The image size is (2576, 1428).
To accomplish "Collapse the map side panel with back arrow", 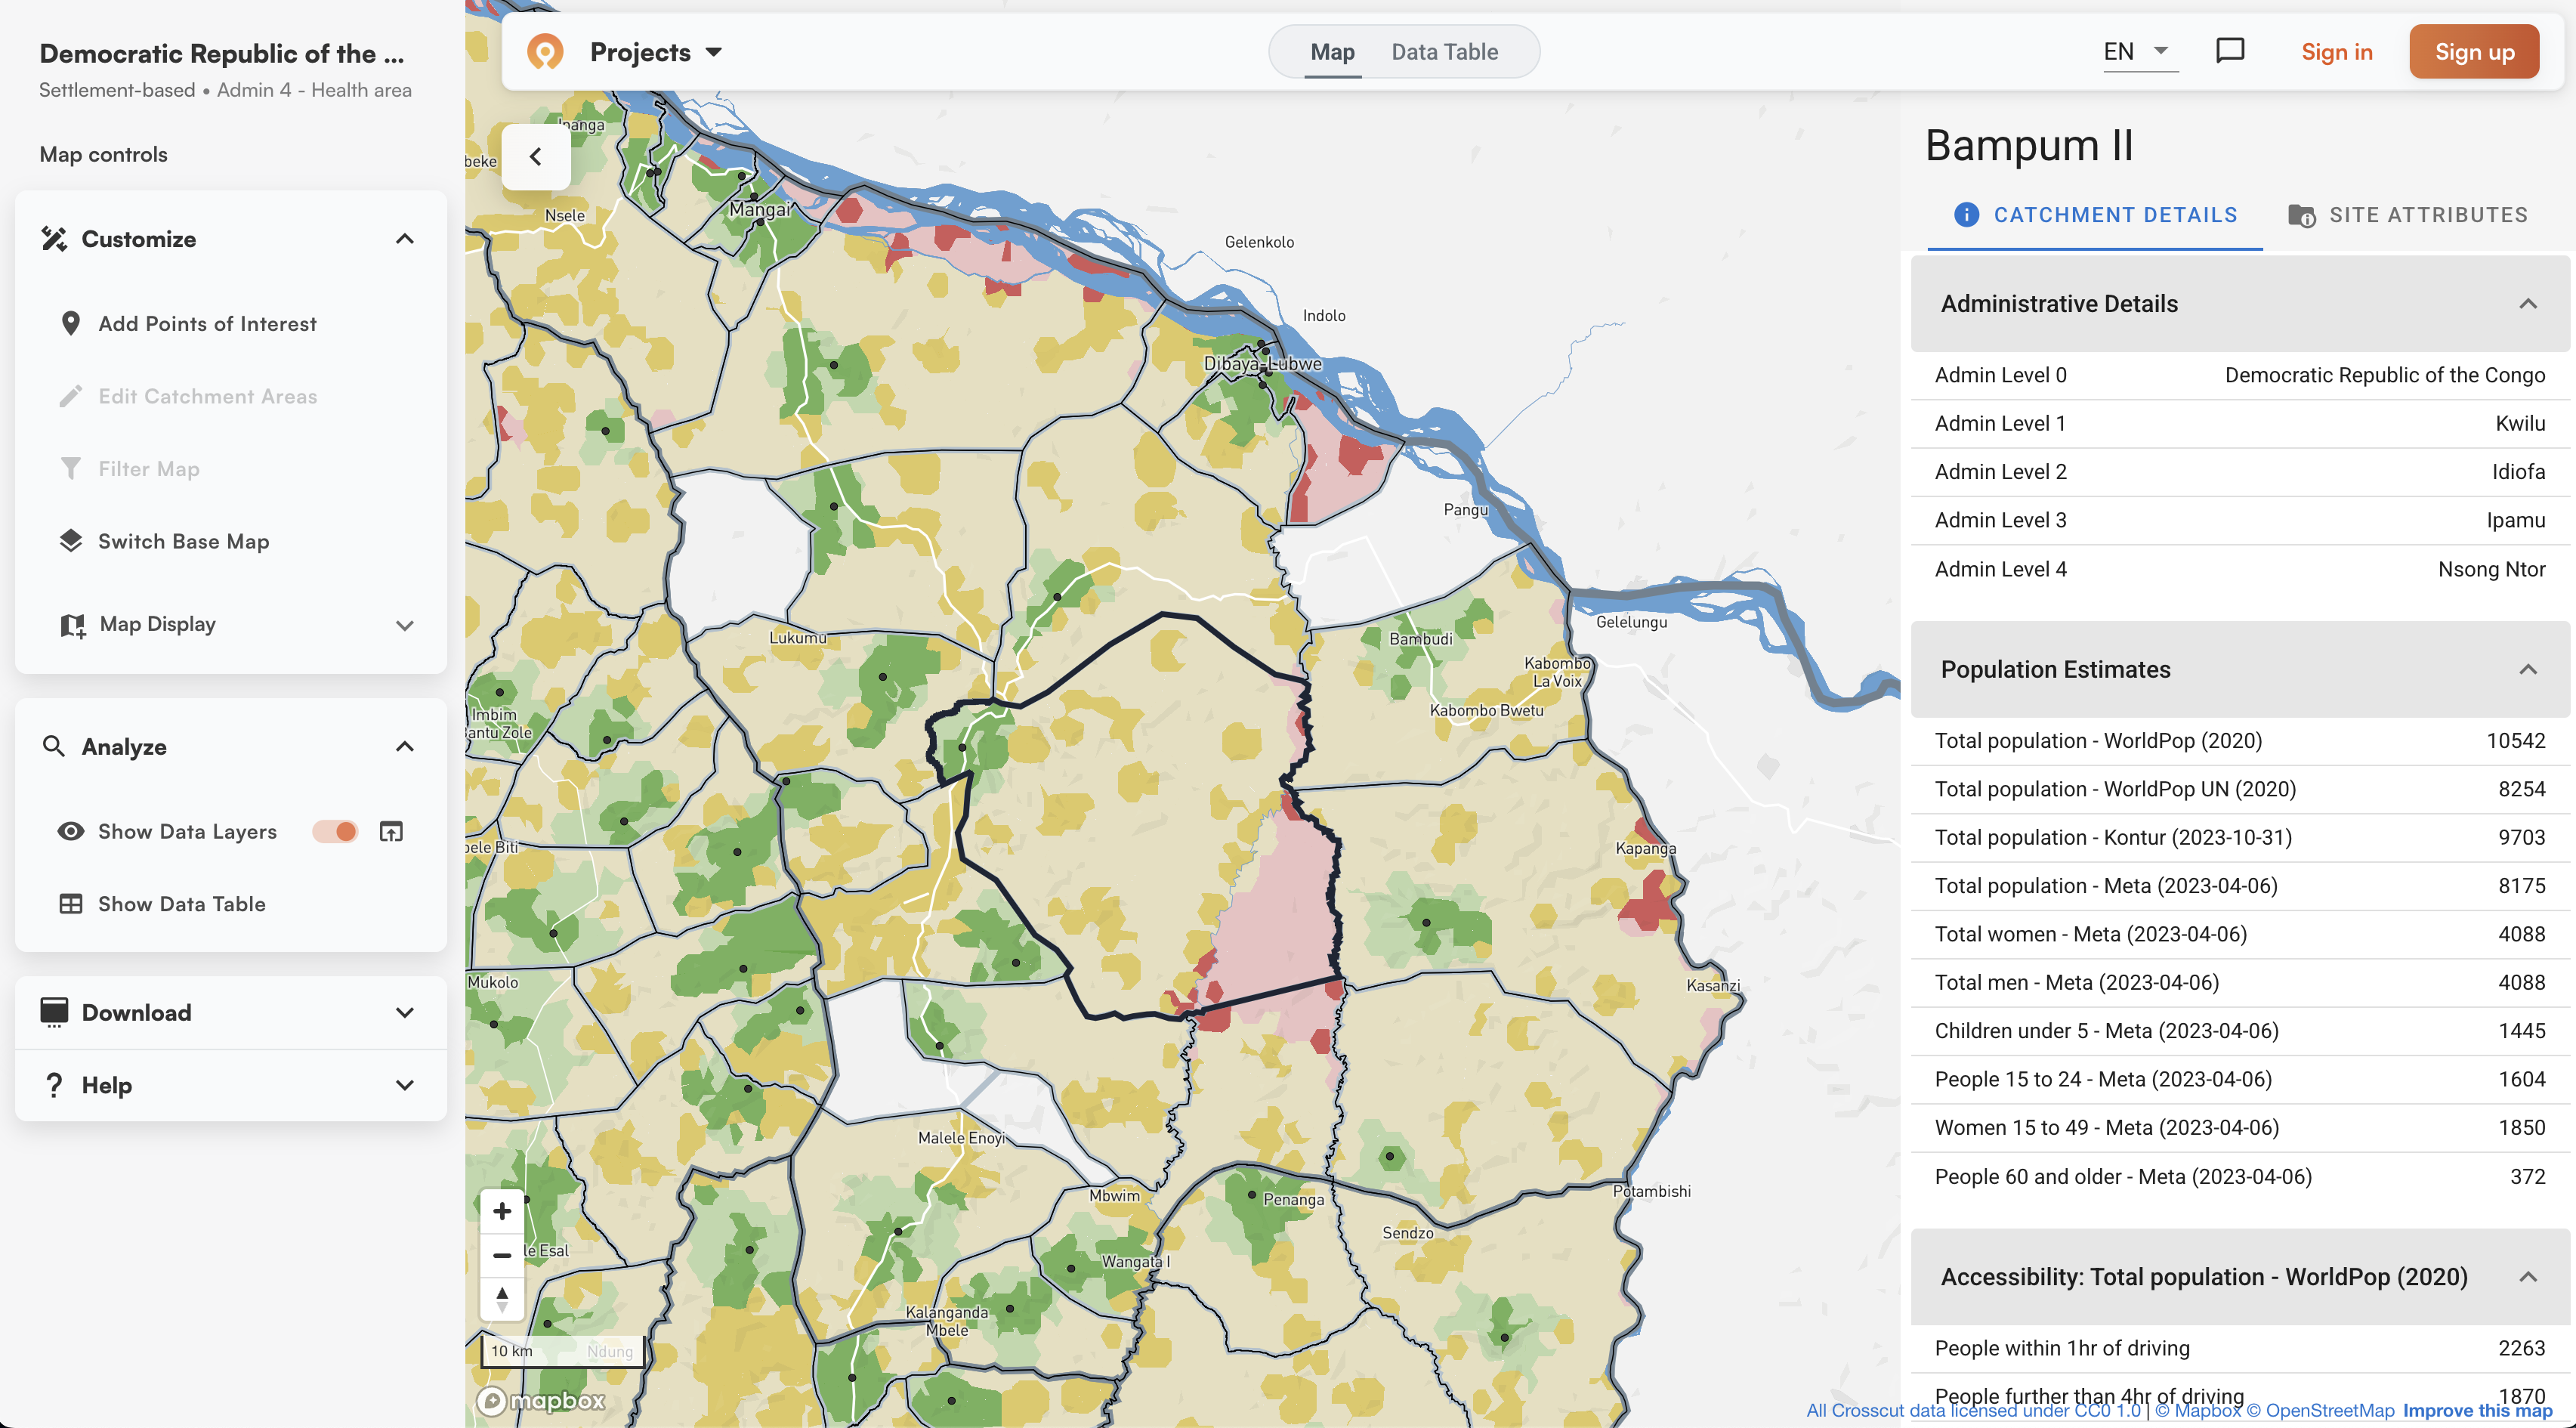I will tap(536, 156).
